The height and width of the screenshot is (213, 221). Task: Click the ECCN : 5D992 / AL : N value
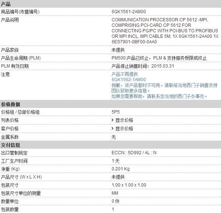[134, 153]
